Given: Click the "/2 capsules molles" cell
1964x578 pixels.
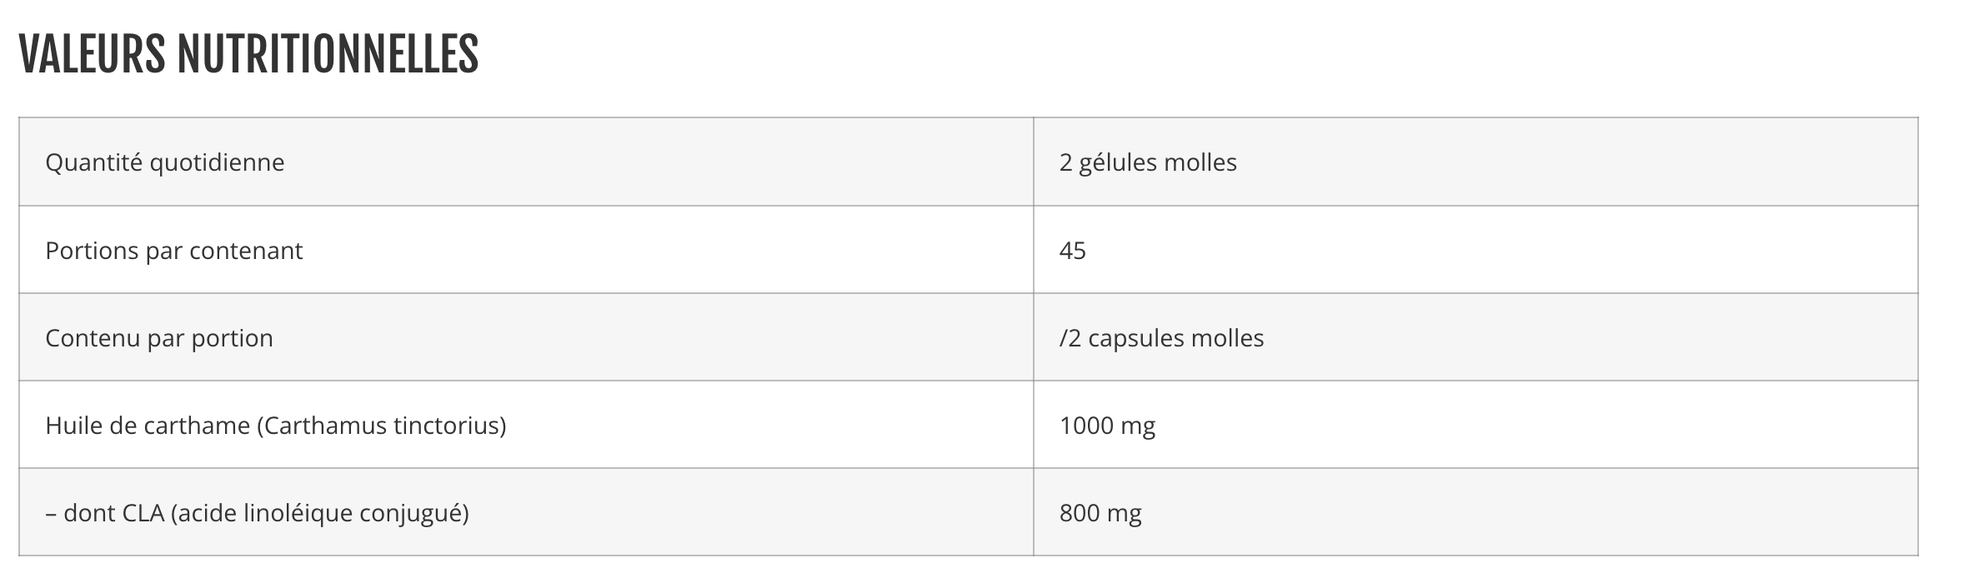Looking at the screenshot, I should point(1161,338).
